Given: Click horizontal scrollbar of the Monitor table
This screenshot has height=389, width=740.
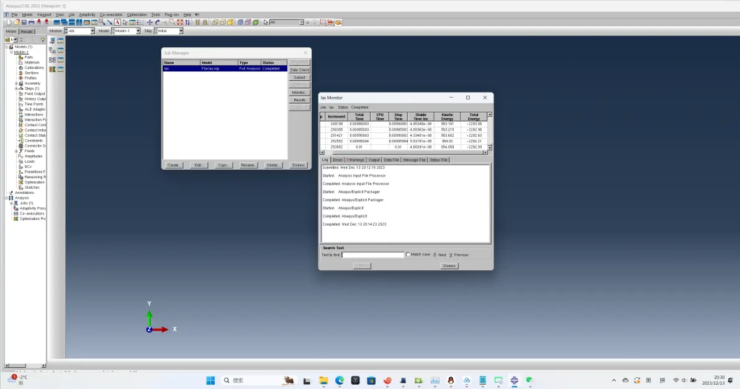Looking at the screenshot, I should point(404,152).
